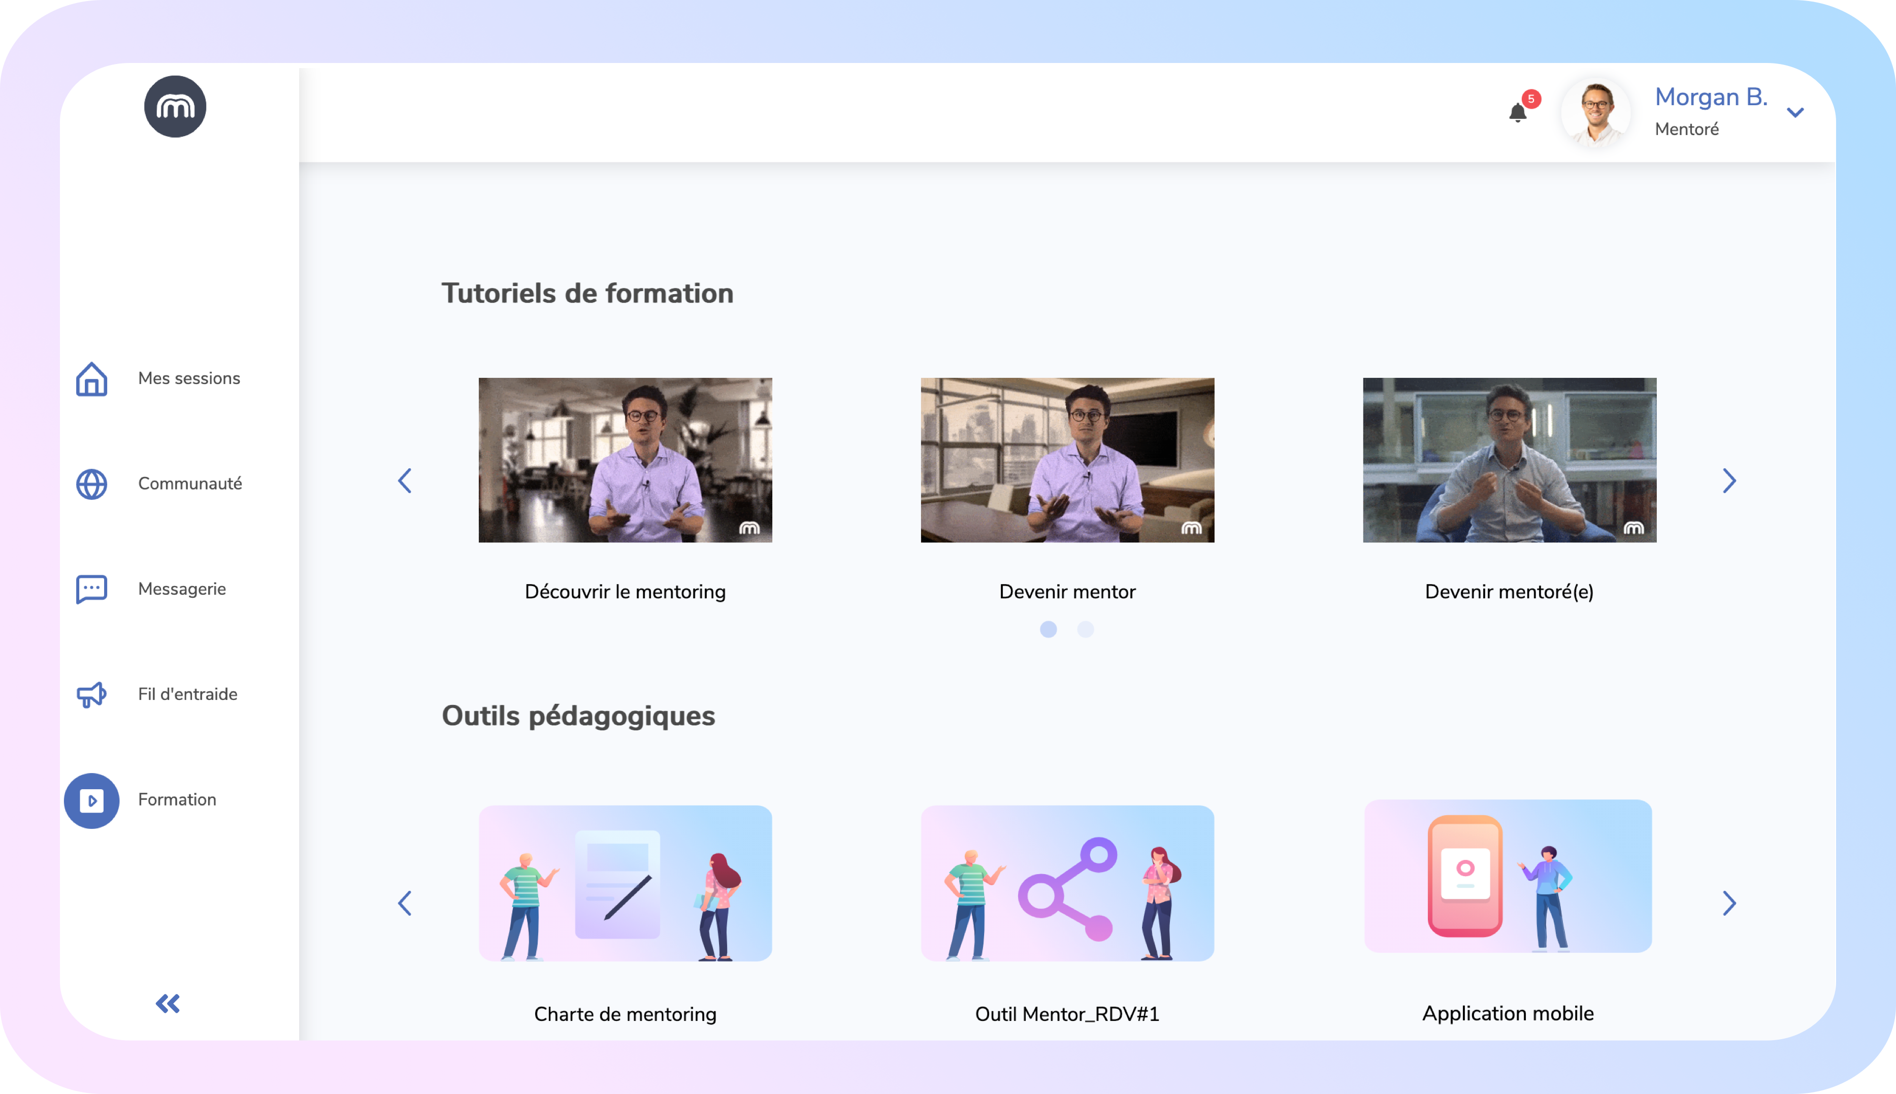Select the Formation play icon
Viewport: 1896px width, 1094px height.
[91, 800]
